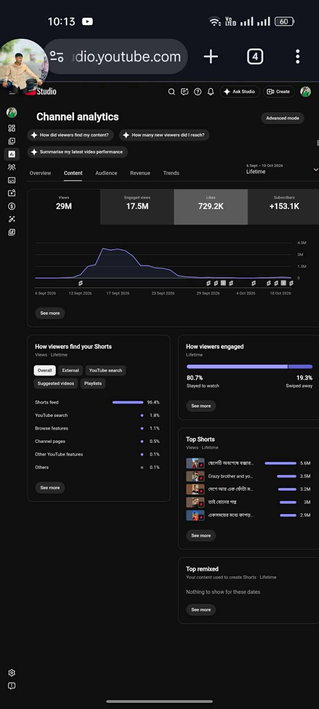The image size is (319, 709).
Task: Click the Ask Studio button
Action: 240,92
